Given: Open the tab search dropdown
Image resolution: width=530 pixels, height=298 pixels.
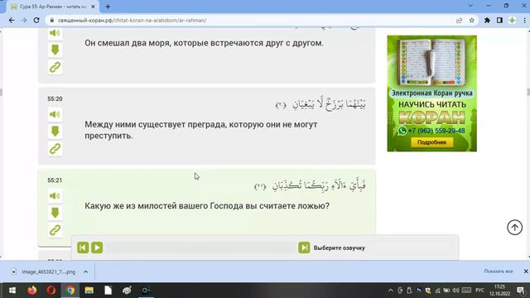Looking at the screenshot, I should pos(470,6).
